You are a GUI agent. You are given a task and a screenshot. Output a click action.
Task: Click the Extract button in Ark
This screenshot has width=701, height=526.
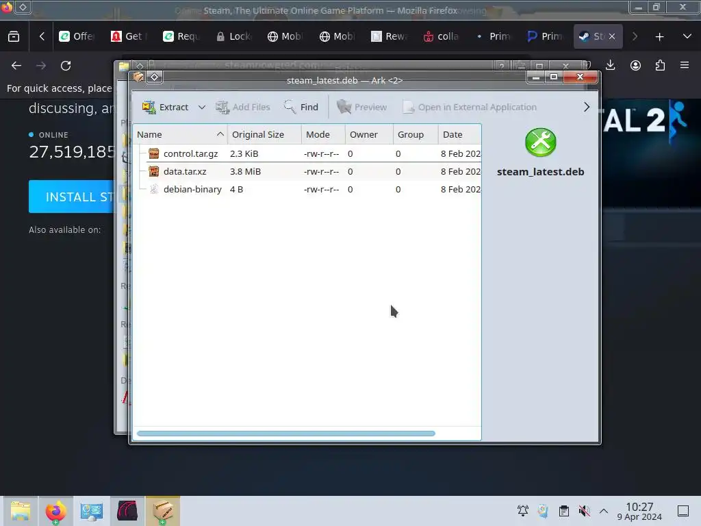166,108
